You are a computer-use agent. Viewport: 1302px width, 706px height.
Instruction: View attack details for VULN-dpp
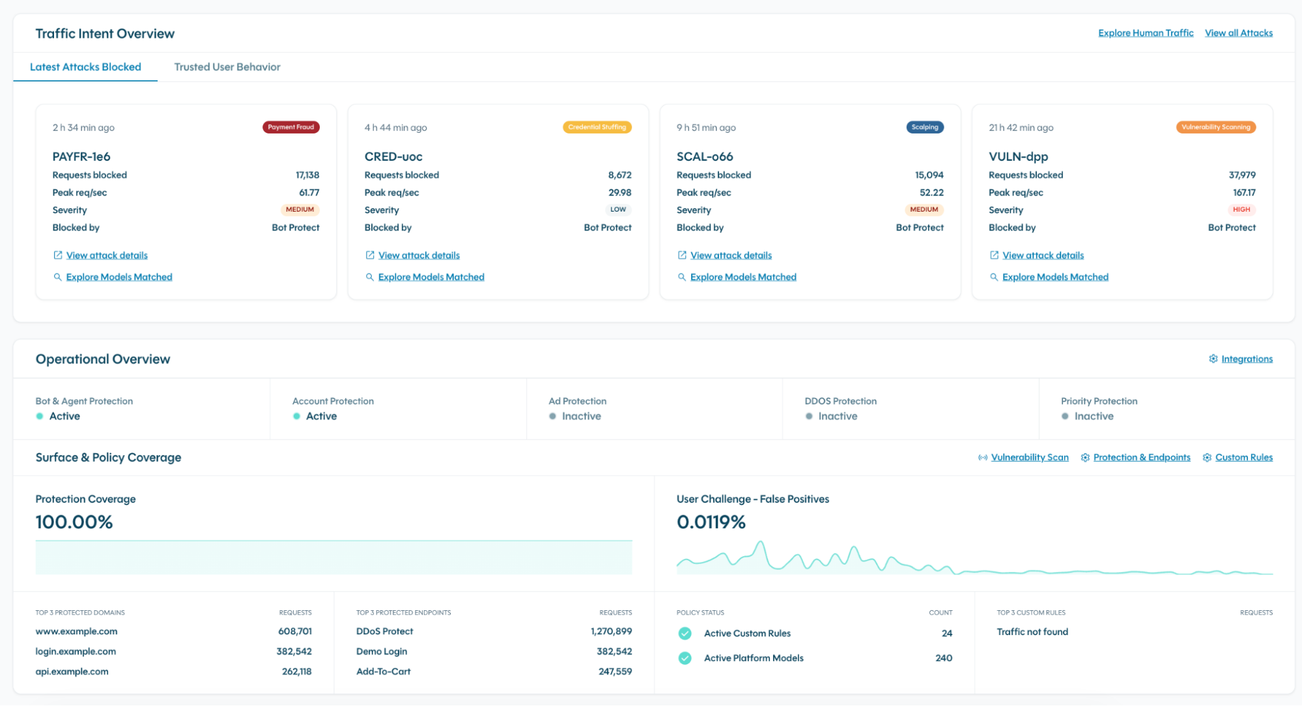tap(1043, 255)
